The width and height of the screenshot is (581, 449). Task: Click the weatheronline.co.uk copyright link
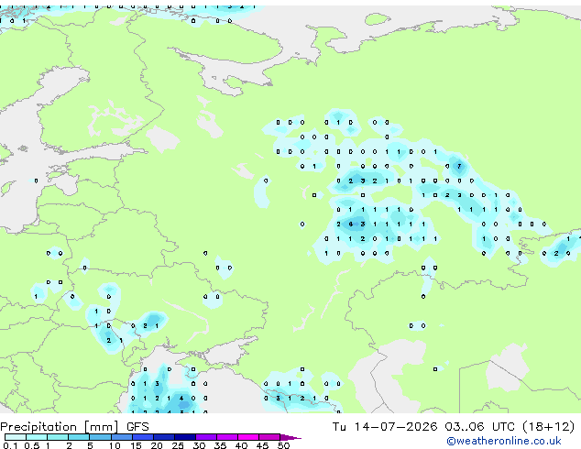click(x=503, y=441)
